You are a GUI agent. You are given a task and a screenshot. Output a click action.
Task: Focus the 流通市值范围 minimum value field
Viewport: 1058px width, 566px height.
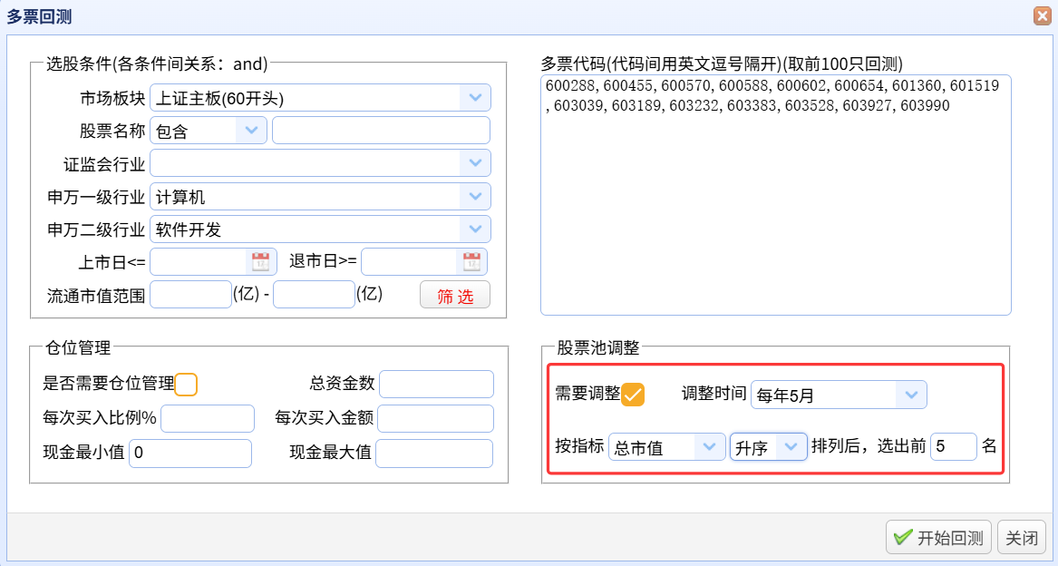coord(191,295)
